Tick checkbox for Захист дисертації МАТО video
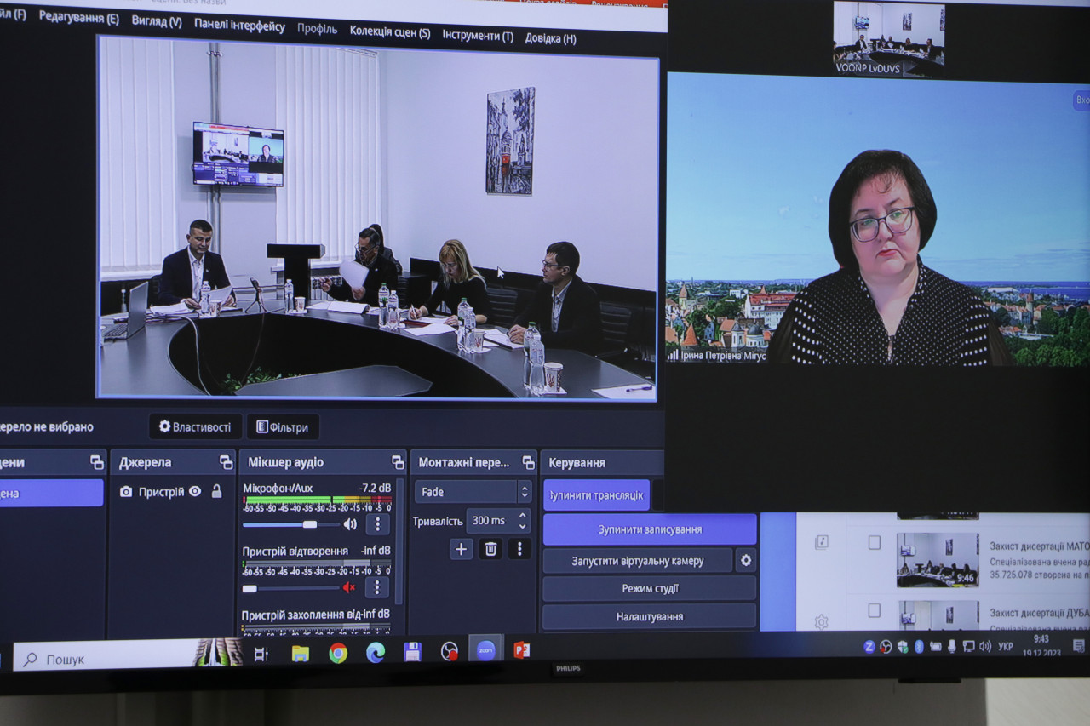This screenshot has width=1090, height=726. point(874,542)
